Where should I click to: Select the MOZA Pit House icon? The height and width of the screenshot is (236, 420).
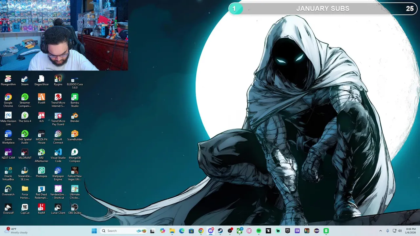tap(41, 137)
